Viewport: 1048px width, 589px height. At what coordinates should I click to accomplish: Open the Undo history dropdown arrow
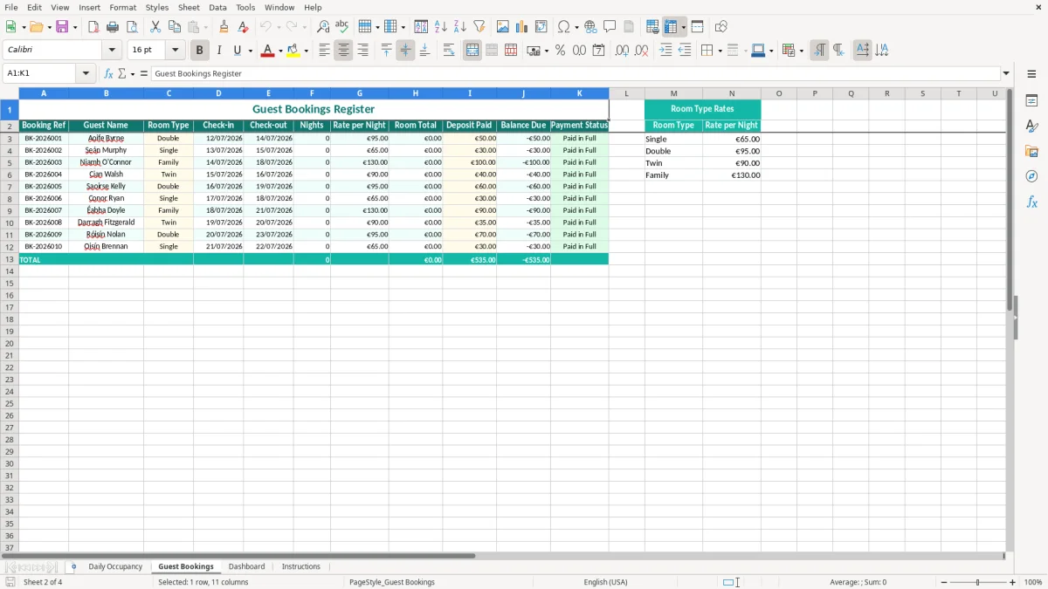click(279, 27)
